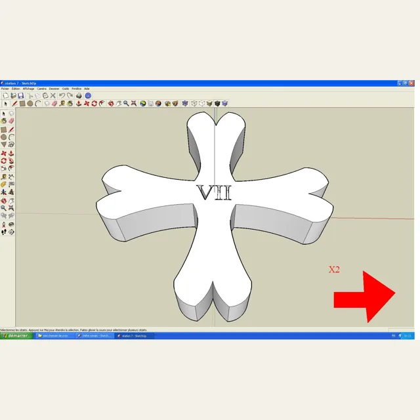This screenshot has width=420, height=420.
Task: Click the system tray clock
Action: pos(408,335)
